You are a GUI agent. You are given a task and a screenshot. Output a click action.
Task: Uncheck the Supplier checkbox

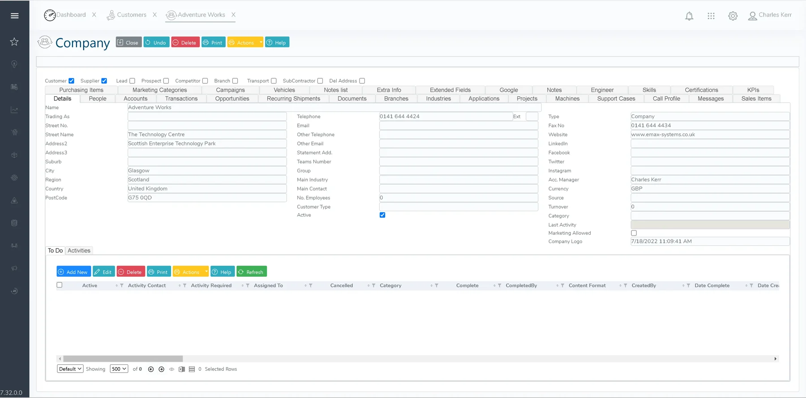click(x=104, y=81)
